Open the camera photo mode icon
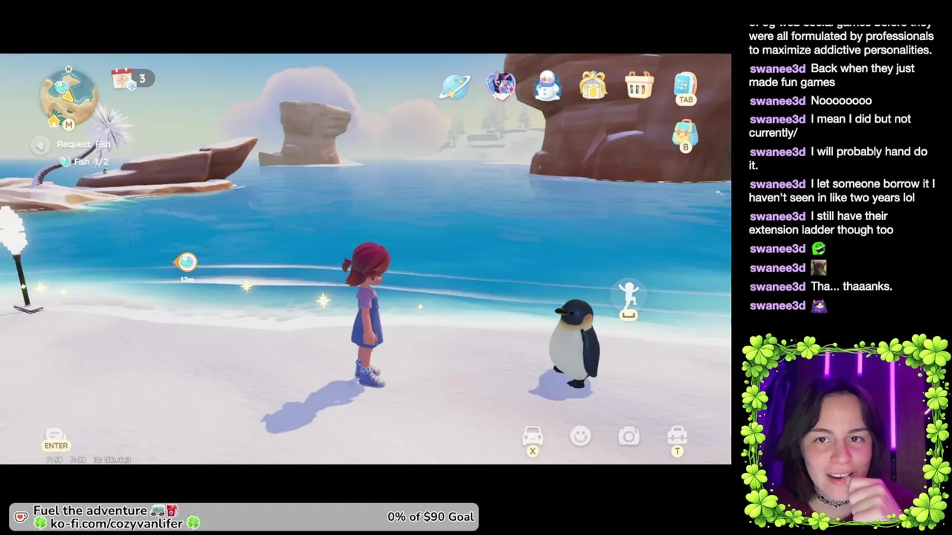The image size is (952, 535). coord(629,436)
